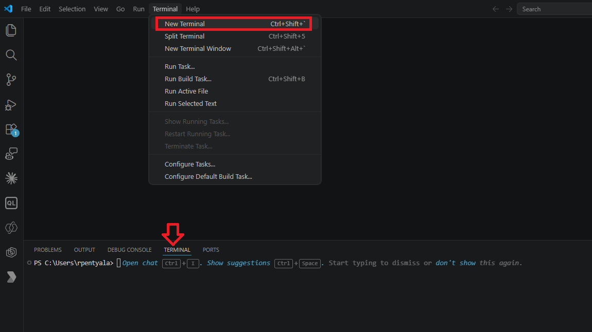Open the interlocking-rings extension icon below QL
This screenshot has width=592, height=332.
click(11, 228)
